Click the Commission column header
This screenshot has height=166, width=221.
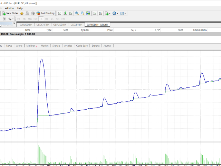coord(200,30)
